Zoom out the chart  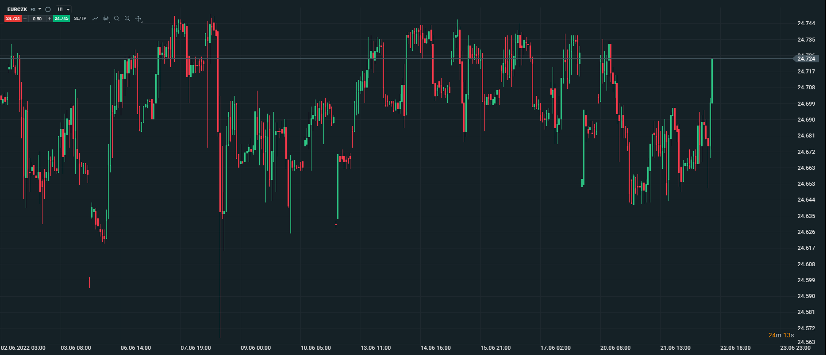click(x=117, y=19)
